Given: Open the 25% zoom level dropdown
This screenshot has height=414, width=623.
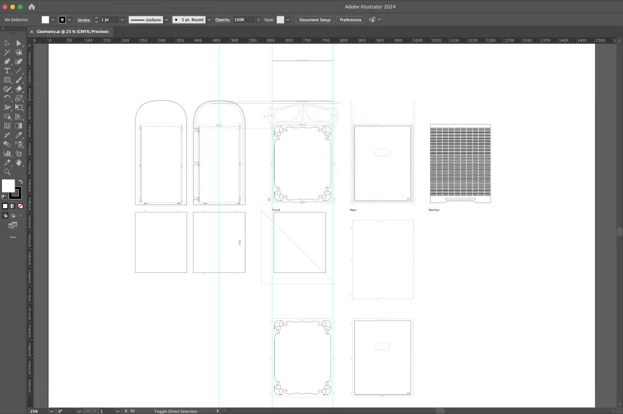Looking at the screenshot, I should click(x=51, y=411).
